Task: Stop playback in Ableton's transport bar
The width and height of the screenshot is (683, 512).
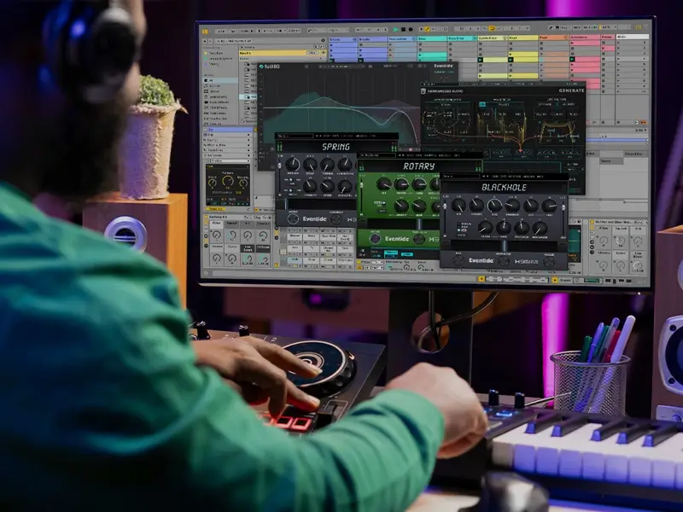Action: click(x=403, y=30)
